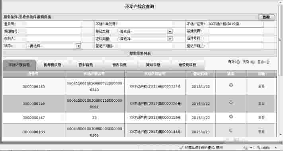Open the 异议信息 tab
This screenshot has width=283, height=151.
(153, 65)
